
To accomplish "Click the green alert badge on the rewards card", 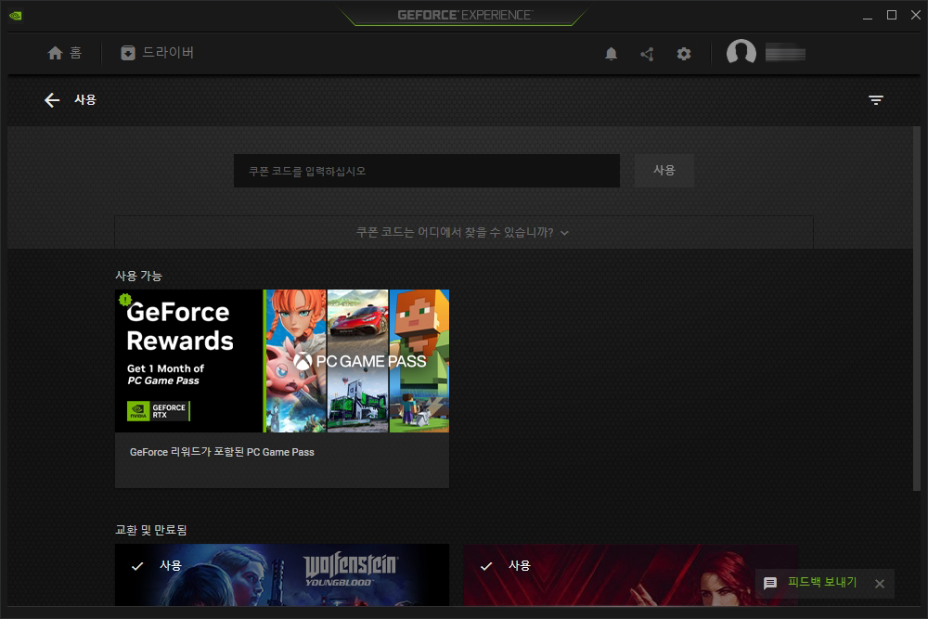I will tap(125, 300).
